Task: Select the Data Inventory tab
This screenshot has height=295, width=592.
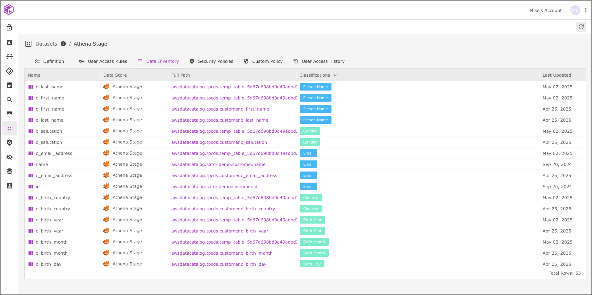Action: pos(158,61)
